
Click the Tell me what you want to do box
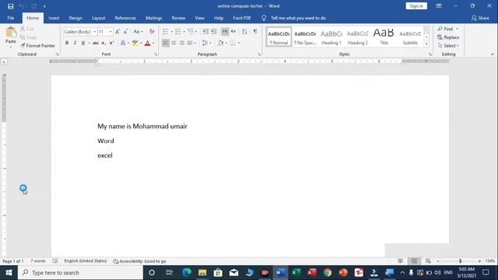point(298,18)
